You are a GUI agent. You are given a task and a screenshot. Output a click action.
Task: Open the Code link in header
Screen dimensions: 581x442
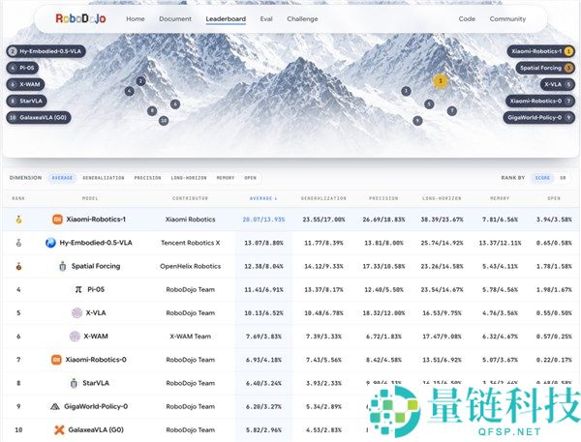[467, 19]
